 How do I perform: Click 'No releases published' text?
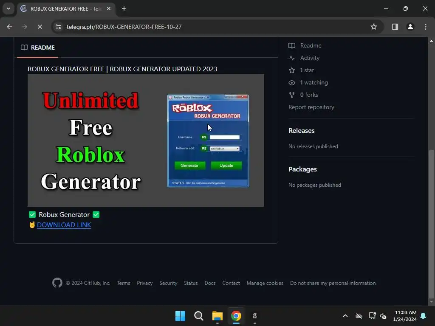[x=313, y=146]
